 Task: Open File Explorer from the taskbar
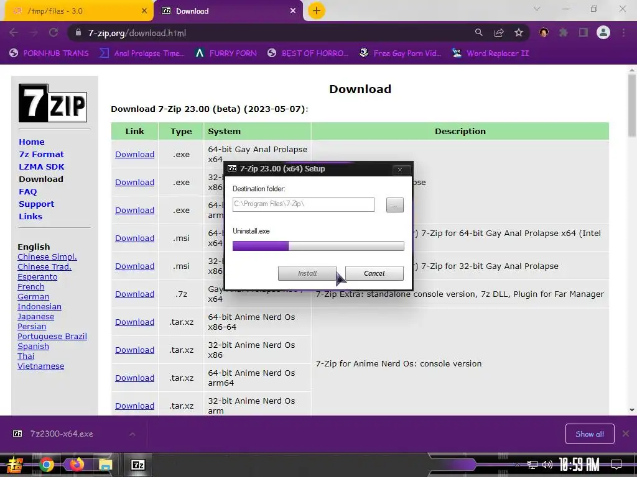106,465
